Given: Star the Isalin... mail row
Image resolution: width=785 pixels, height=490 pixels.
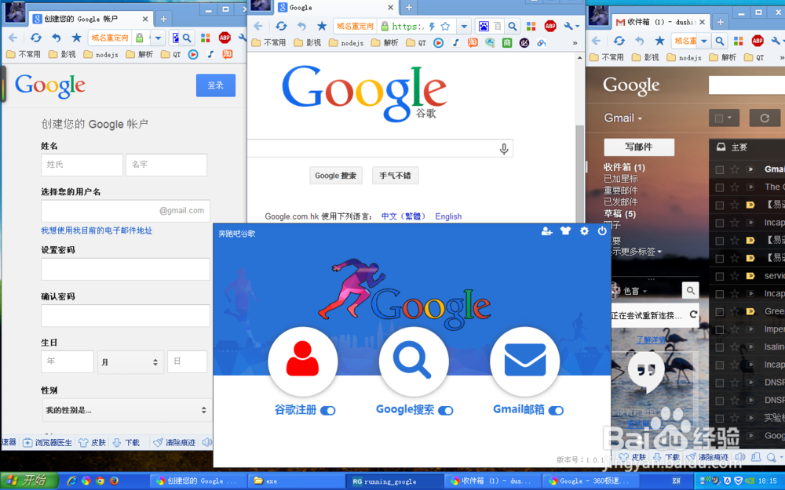Looking at the screenshot, I should 735,347.
